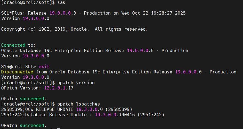Screen dimensions: 243x129
Task: Click Version 19.3.0.0.0 above SYS@orcl prompt
Action: (x=25, y=56)
